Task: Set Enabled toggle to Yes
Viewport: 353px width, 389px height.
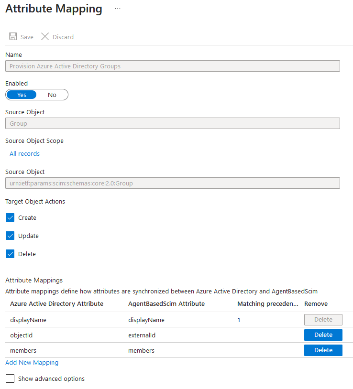Action: [x=22, y=95]
